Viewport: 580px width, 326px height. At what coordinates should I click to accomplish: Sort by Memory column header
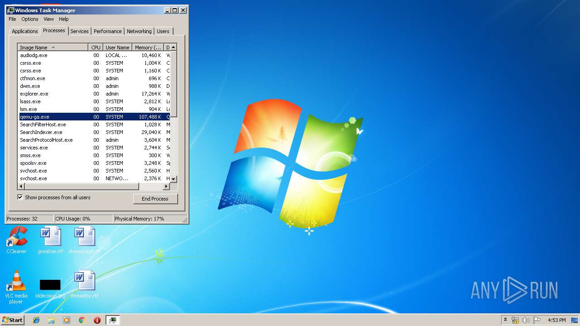pos(148,48)
